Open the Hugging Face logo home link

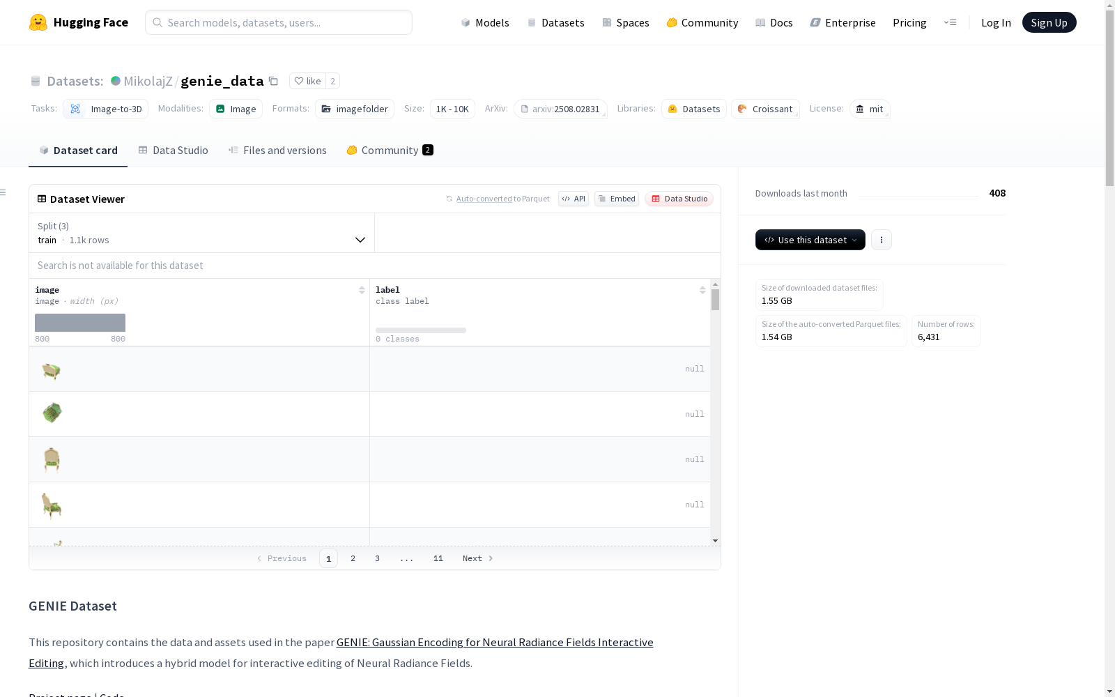click(79, 22)
